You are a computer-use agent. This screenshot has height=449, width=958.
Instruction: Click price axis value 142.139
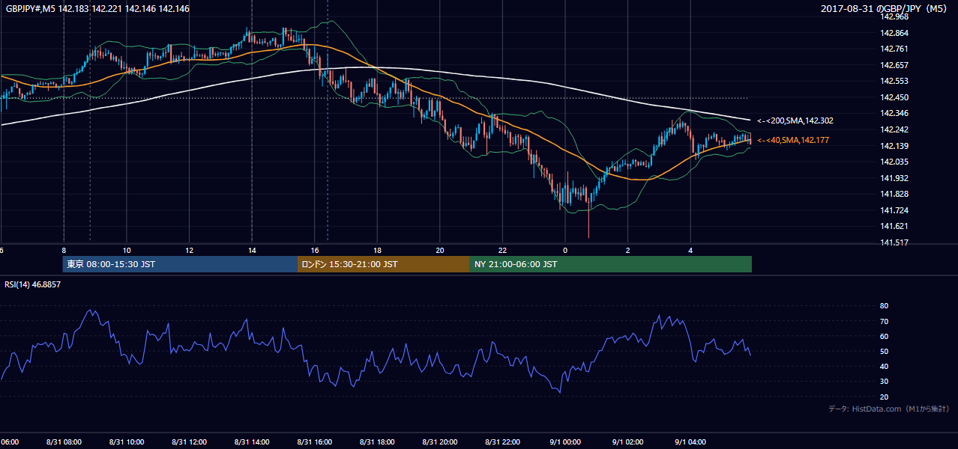pos(895,146)
